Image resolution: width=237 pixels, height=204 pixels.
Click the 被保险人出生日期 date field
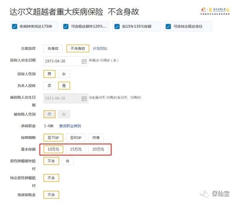pos(66,98)
